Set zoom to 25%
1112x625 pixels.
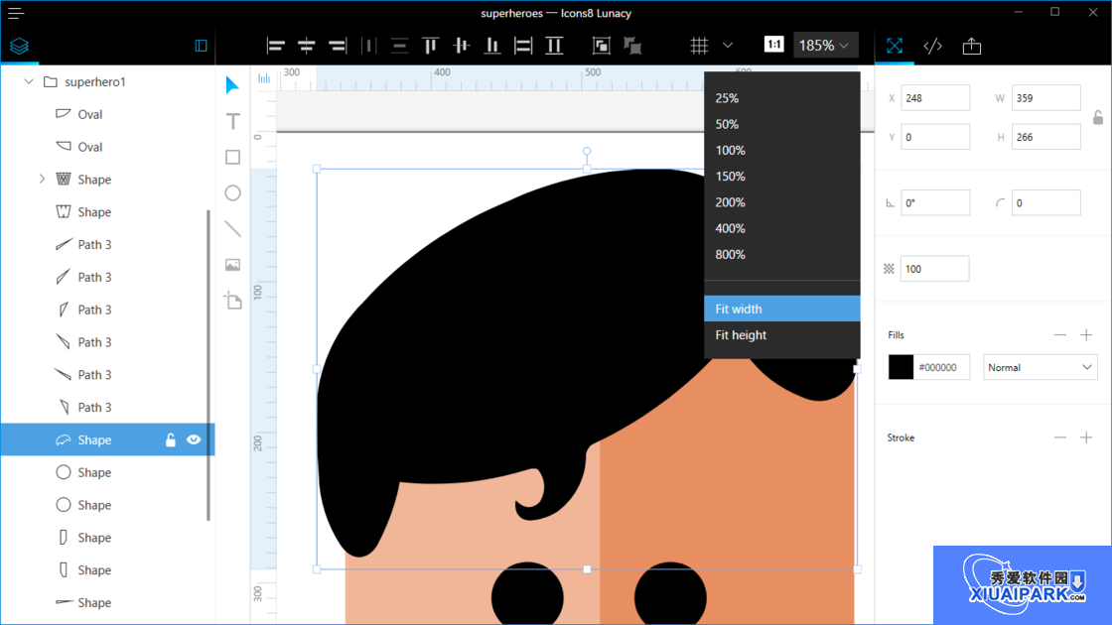781,98
